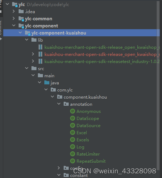Click the red jar archive icon

point(40,54)
